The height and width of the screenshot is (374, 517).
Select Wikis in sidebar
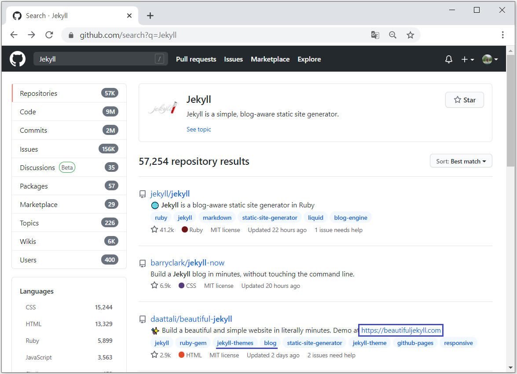(69, 241)
